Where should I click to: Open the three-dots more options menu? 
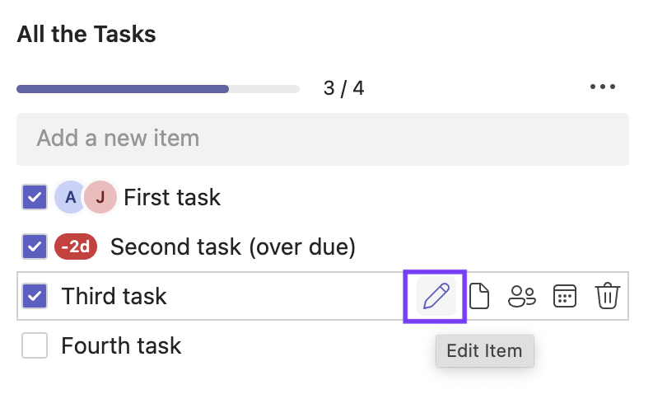coord(603,87)
